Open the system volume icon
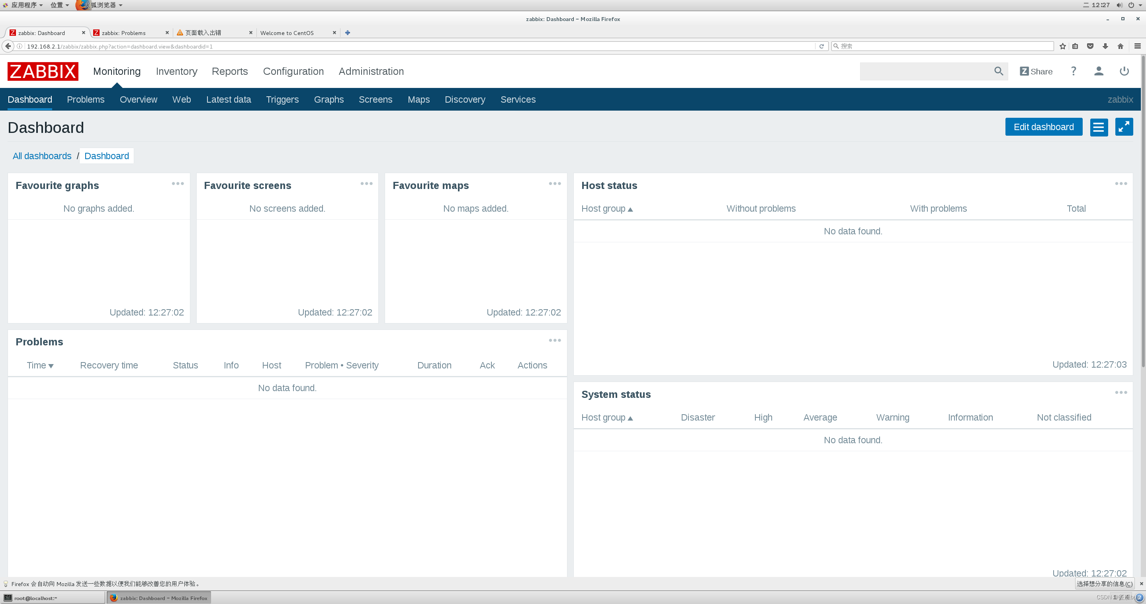This screenshot has height=604, width=1146. click(x=1119, y=5)
